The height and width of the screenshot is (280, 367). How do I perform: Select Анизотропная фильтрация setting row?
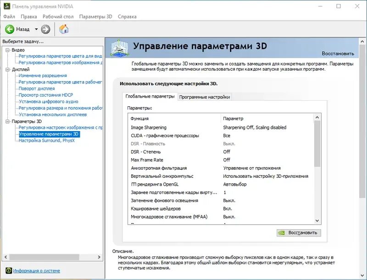click(x=221, y=168)
